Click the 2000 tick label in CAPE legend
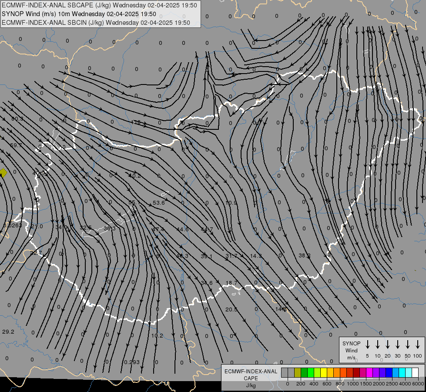 379,384
